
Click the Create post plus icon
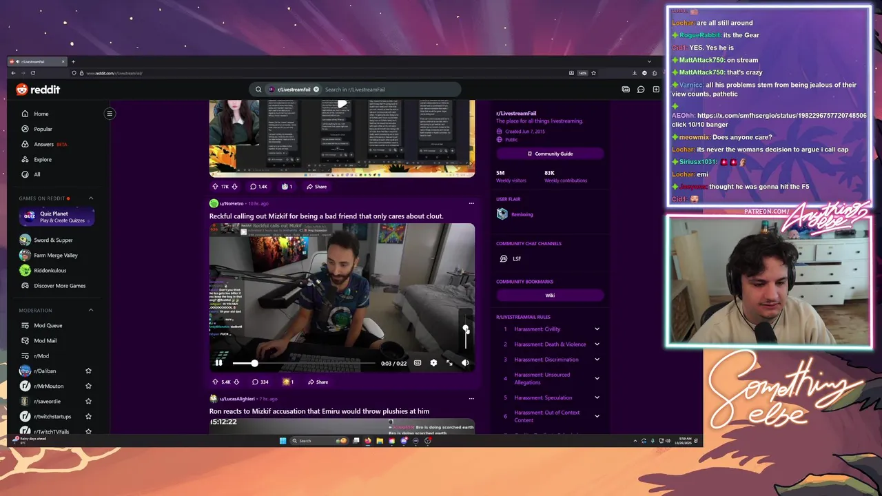point(656,90)
